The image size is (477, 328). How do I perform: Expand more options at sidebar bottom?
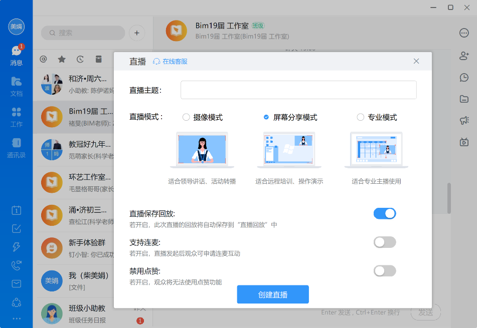[16, 318]
